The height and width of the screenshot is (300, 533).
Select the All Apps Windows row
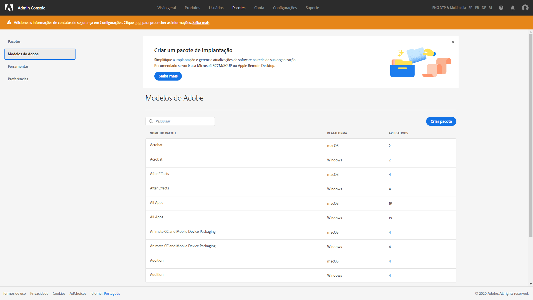[301, 218]
